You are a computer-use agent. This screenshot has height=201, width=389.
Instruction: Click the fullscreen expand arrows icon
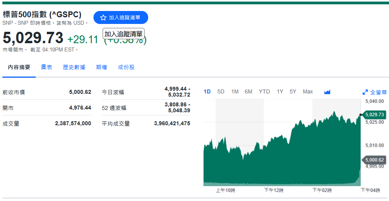pyautogui.click(x=365, y=92)
